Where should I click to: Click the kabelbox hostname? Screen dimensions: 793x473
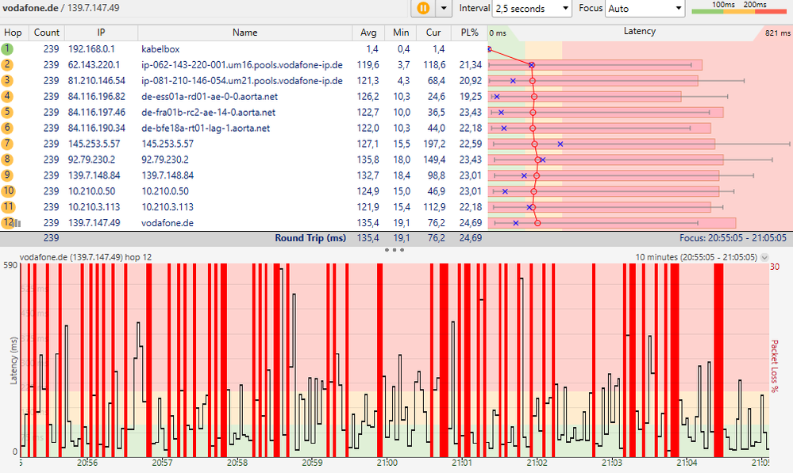coord(160,49)
